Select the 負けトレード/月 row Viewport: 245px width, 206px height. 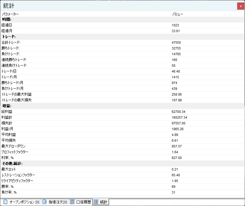[x=122, y=89]
